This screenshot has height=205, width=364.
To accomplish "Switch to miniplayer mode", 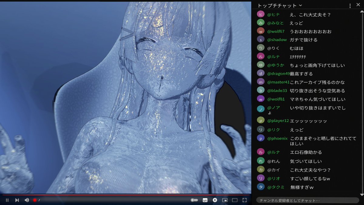I will pos(225,200).
